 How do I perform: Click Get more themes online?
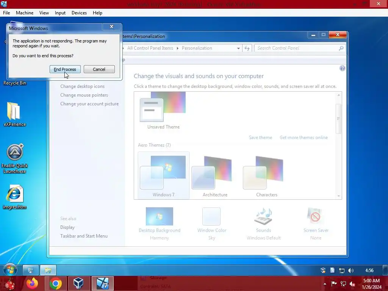coord(304,138)
